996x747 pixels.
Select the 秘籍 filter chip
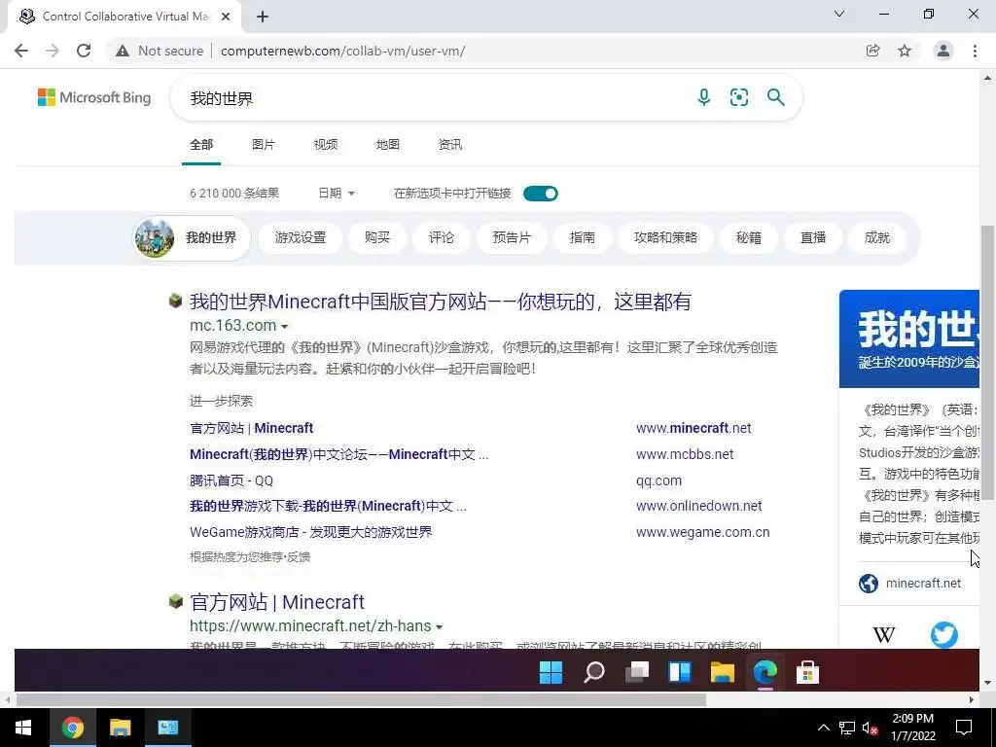tap(749, 237)
